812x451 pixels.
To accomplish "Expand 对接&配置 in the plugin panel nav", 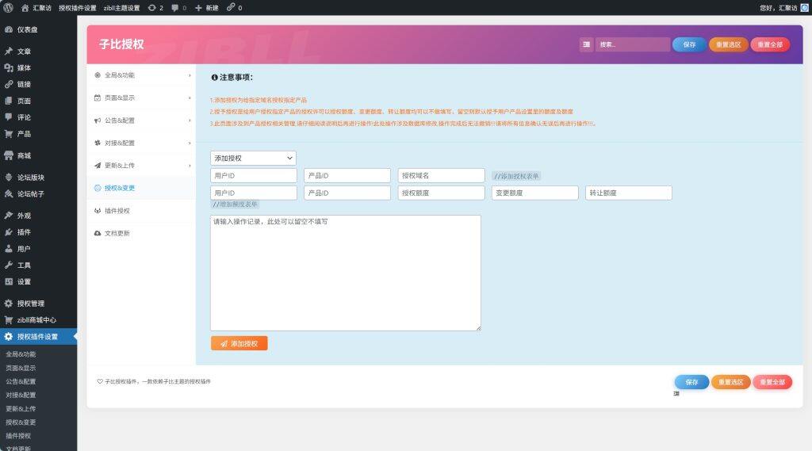I will (141, 143).
